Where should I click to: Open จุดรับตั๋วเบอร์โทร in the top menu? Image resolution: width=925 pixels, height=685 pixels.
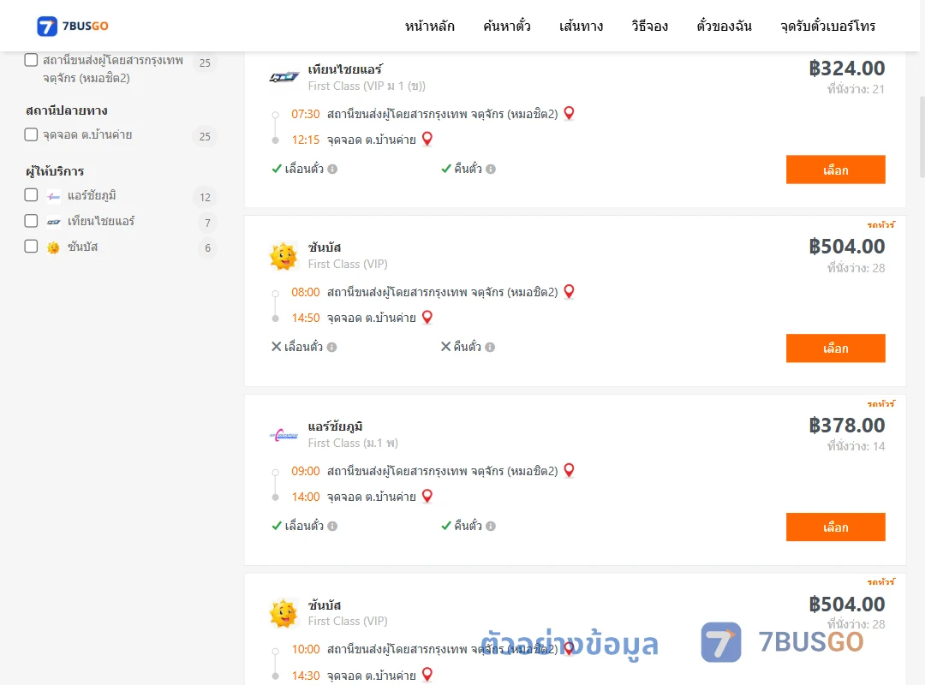827,26
